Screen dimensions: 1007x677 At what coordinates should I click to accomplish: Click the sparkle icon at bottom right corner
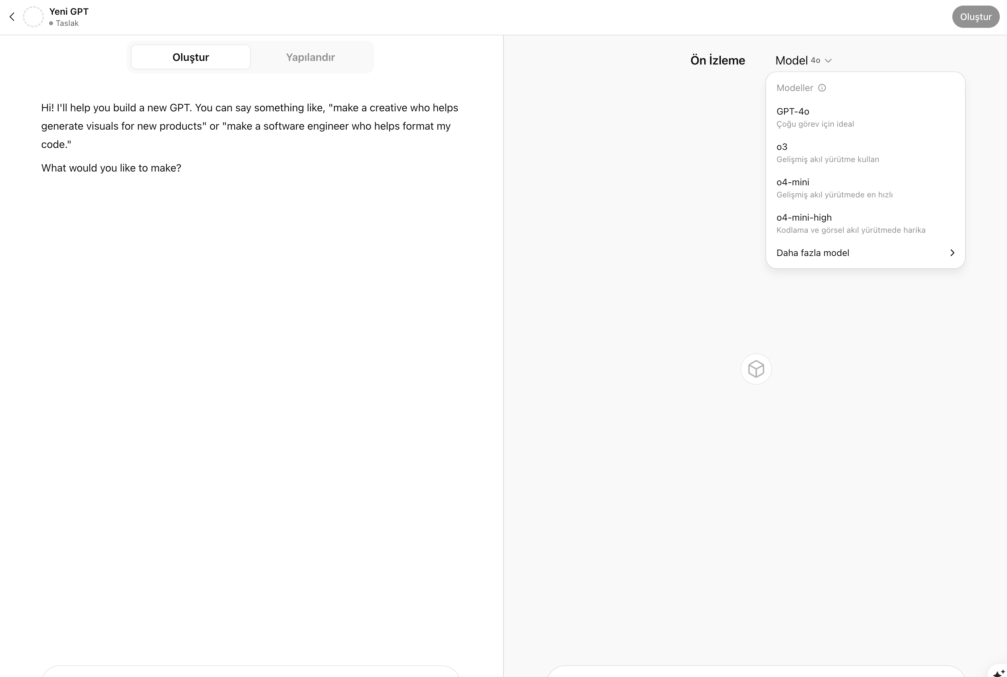[998, 672]
